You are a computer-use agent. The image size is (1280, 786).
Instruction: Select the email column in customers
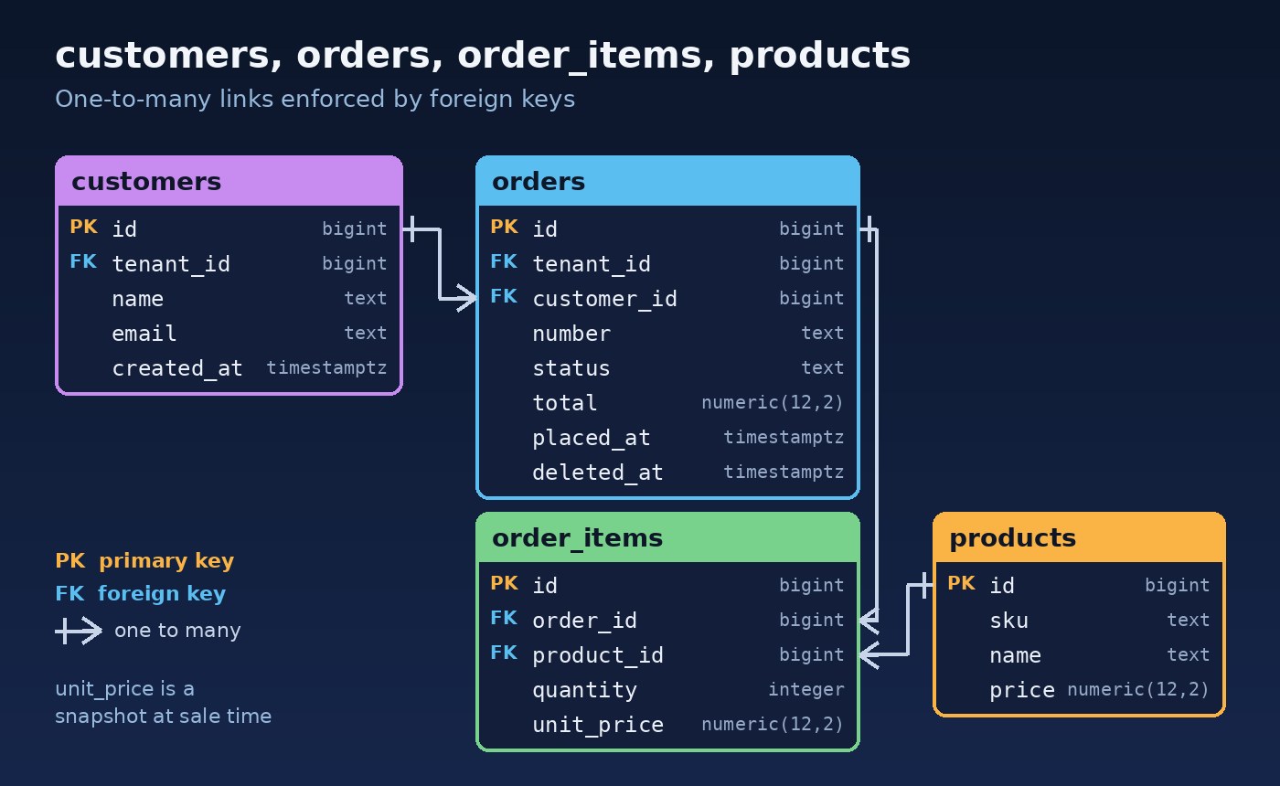(x=229, y=333)
